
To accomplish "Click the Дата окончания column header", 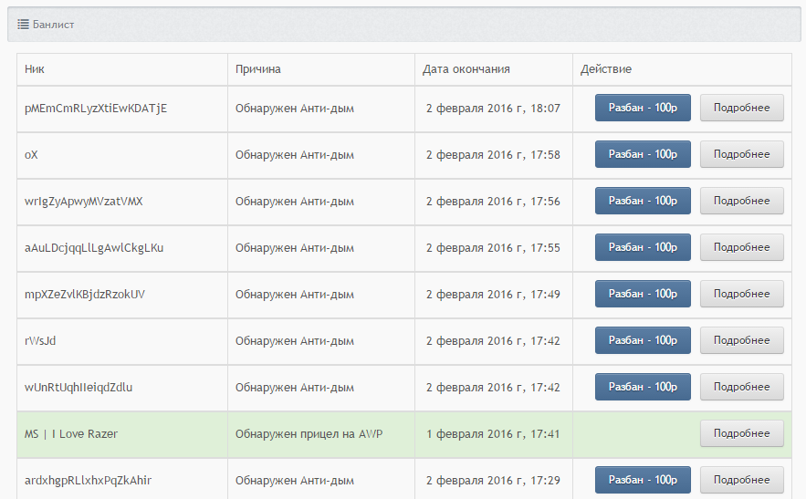I will pyautogui.click(x=466, y=68).
